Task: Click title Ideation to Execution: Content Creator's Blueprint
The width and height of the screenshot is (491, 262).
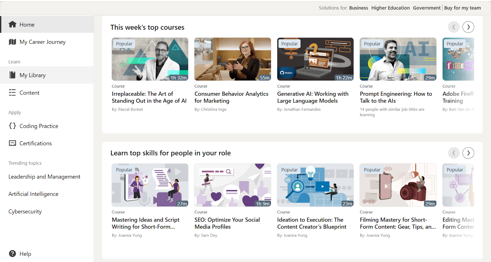Action: (312, 223)
